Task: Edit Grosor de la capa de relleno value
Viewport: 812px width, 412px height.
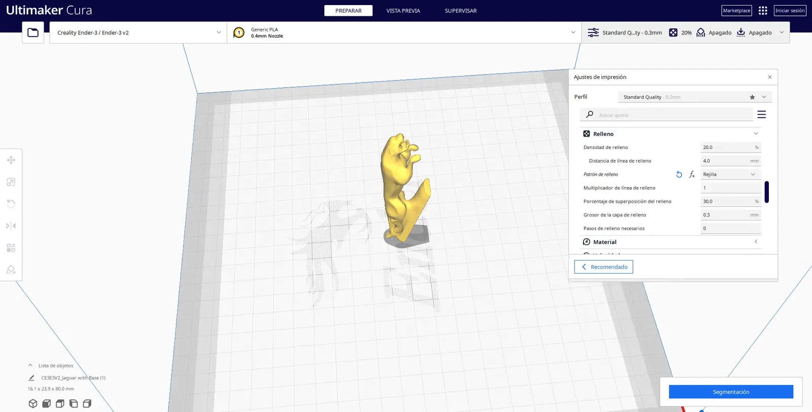Action: coord(730,215)
